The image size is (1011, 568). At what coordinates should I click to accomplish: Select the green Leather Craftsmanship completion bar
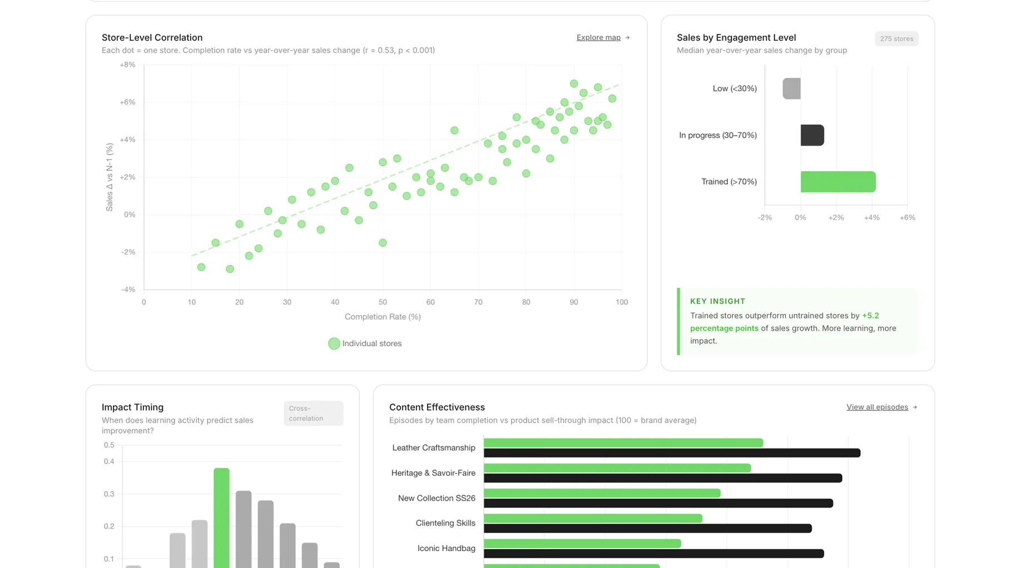pos(623,443)
